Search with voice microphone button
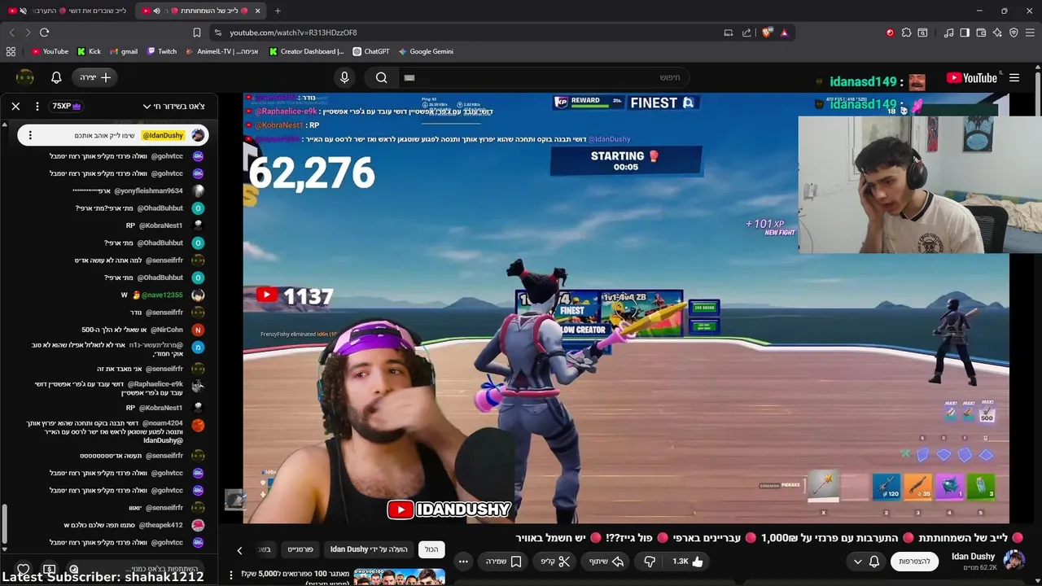 [344, 77]
